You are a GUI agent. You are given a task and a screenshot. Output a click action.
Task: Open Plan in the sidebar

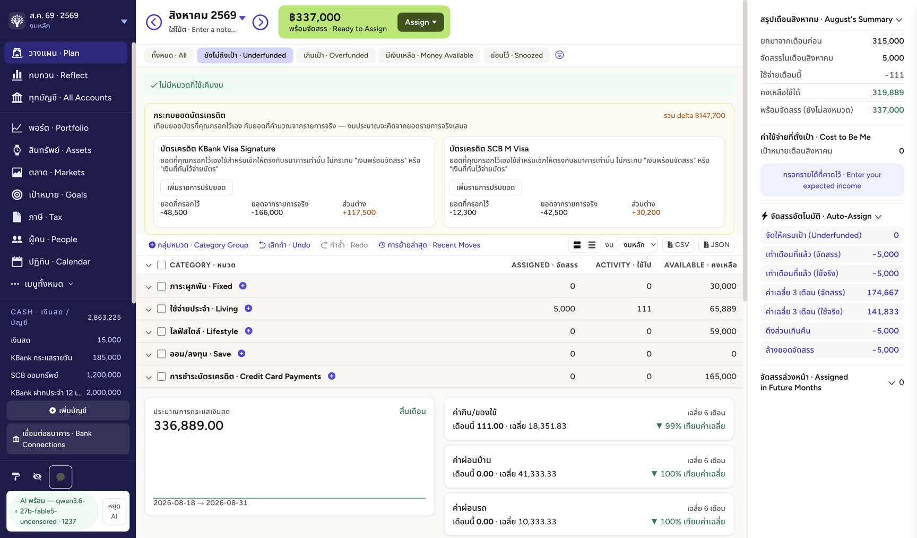[66, 53]
